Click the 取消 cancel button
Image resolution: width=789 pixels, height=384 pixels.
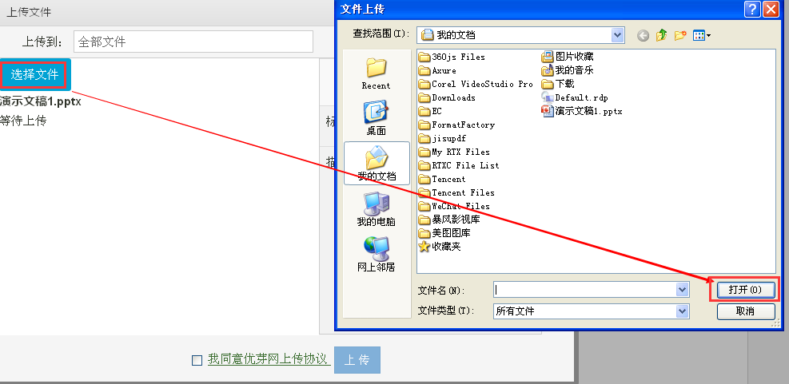[746, 311]
